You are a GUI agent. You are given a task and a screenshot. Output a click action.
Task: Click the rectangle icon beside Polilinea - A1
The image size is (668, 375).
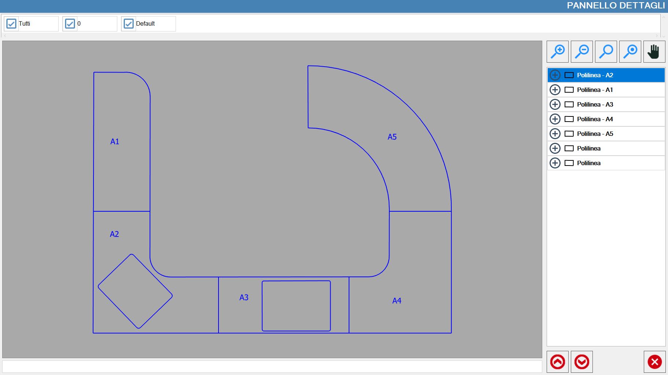(x=569, y=90)
